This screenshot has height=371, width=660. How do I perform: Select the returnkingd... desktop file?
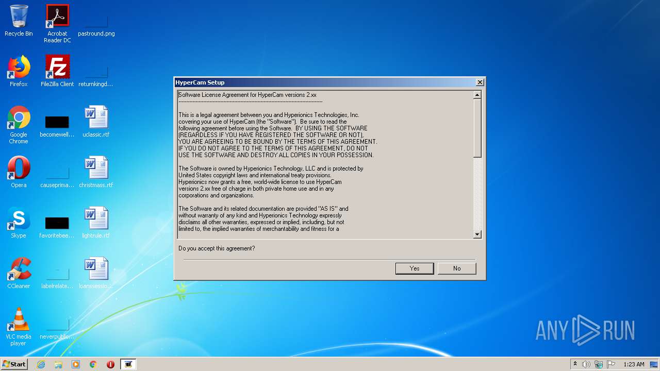96,71
